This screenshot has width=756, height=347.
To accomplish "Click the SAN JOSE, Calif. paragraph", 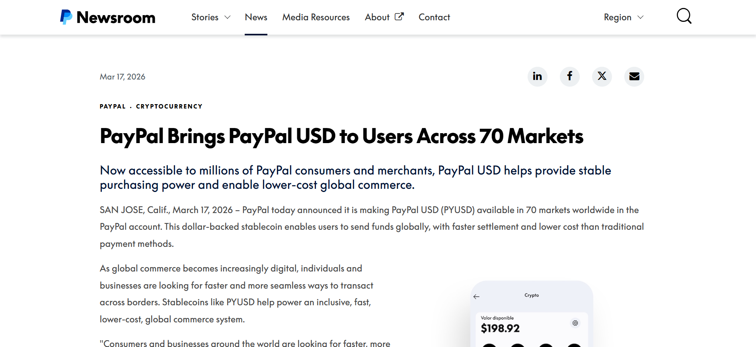I will pos(372,227).
